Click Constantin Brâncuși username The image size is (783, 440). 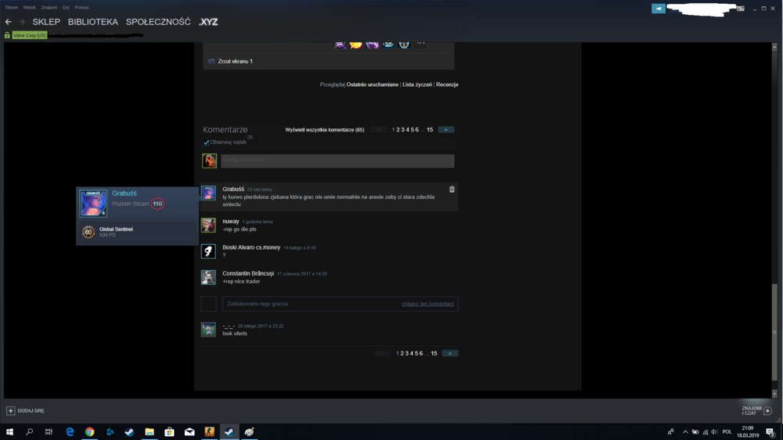click(x=248, y=274)
